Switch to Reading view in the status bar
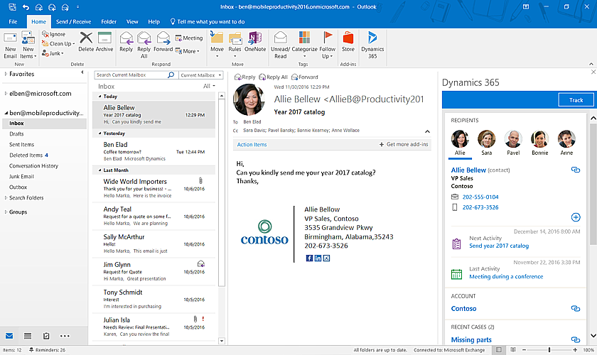597x355 pixels. point(513,349)
